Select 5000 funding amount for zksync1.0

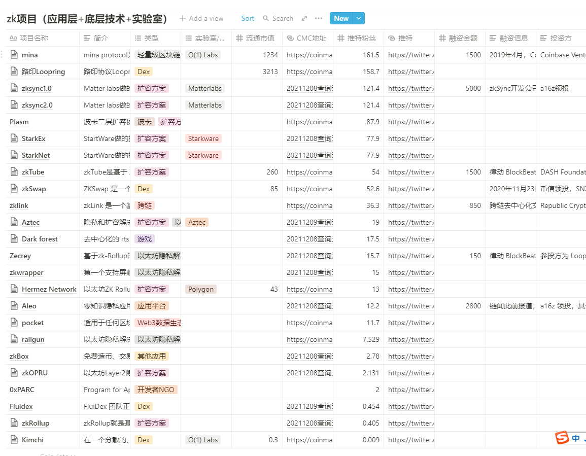(460, 89)
